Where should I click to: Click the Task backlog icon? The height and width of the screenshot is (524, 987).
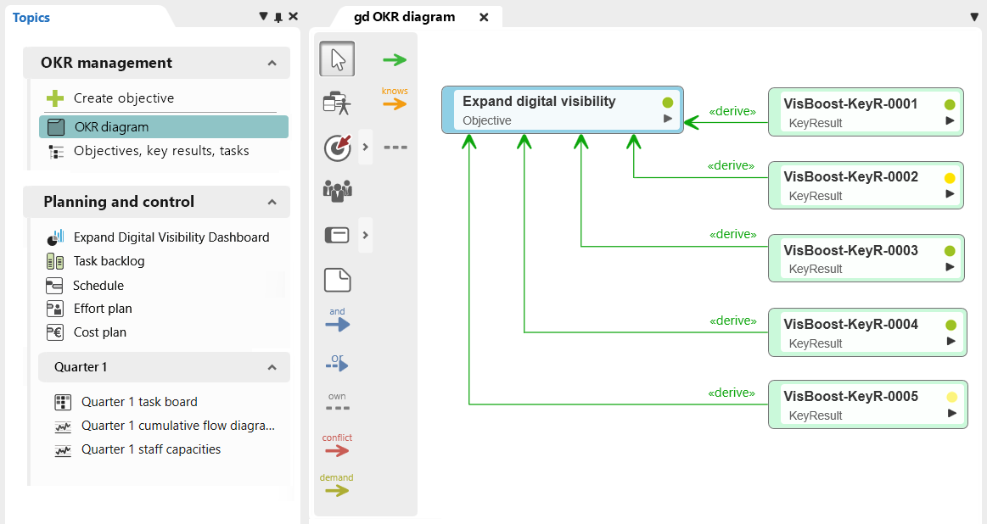click(x=55, y=262)
